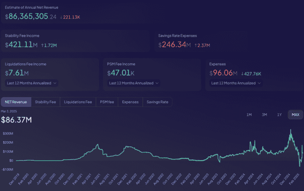Click the red up arrow beside 2.37M
The height and width of the screenshot is (191, 304).
[x=196, y=45]
